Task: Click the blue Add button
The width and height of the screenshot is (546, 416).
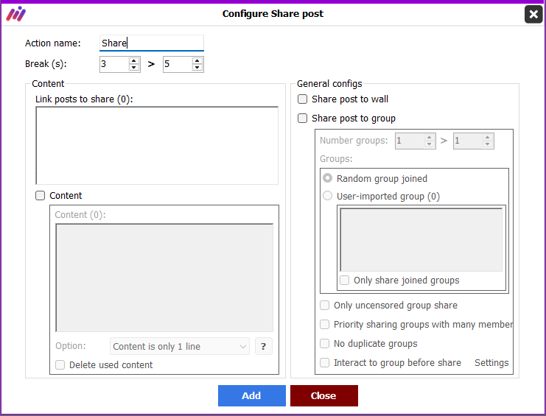Action: pos(252,395)
